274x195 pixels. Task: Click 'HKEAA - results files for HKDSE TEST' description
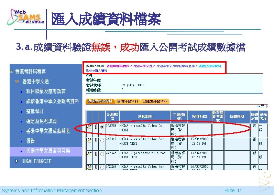point(142,141)
